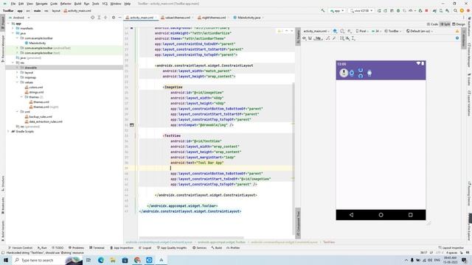Select the activity_main.xml editor tab
This screenshot has height=265, width=472.
(x=142, y=18)
